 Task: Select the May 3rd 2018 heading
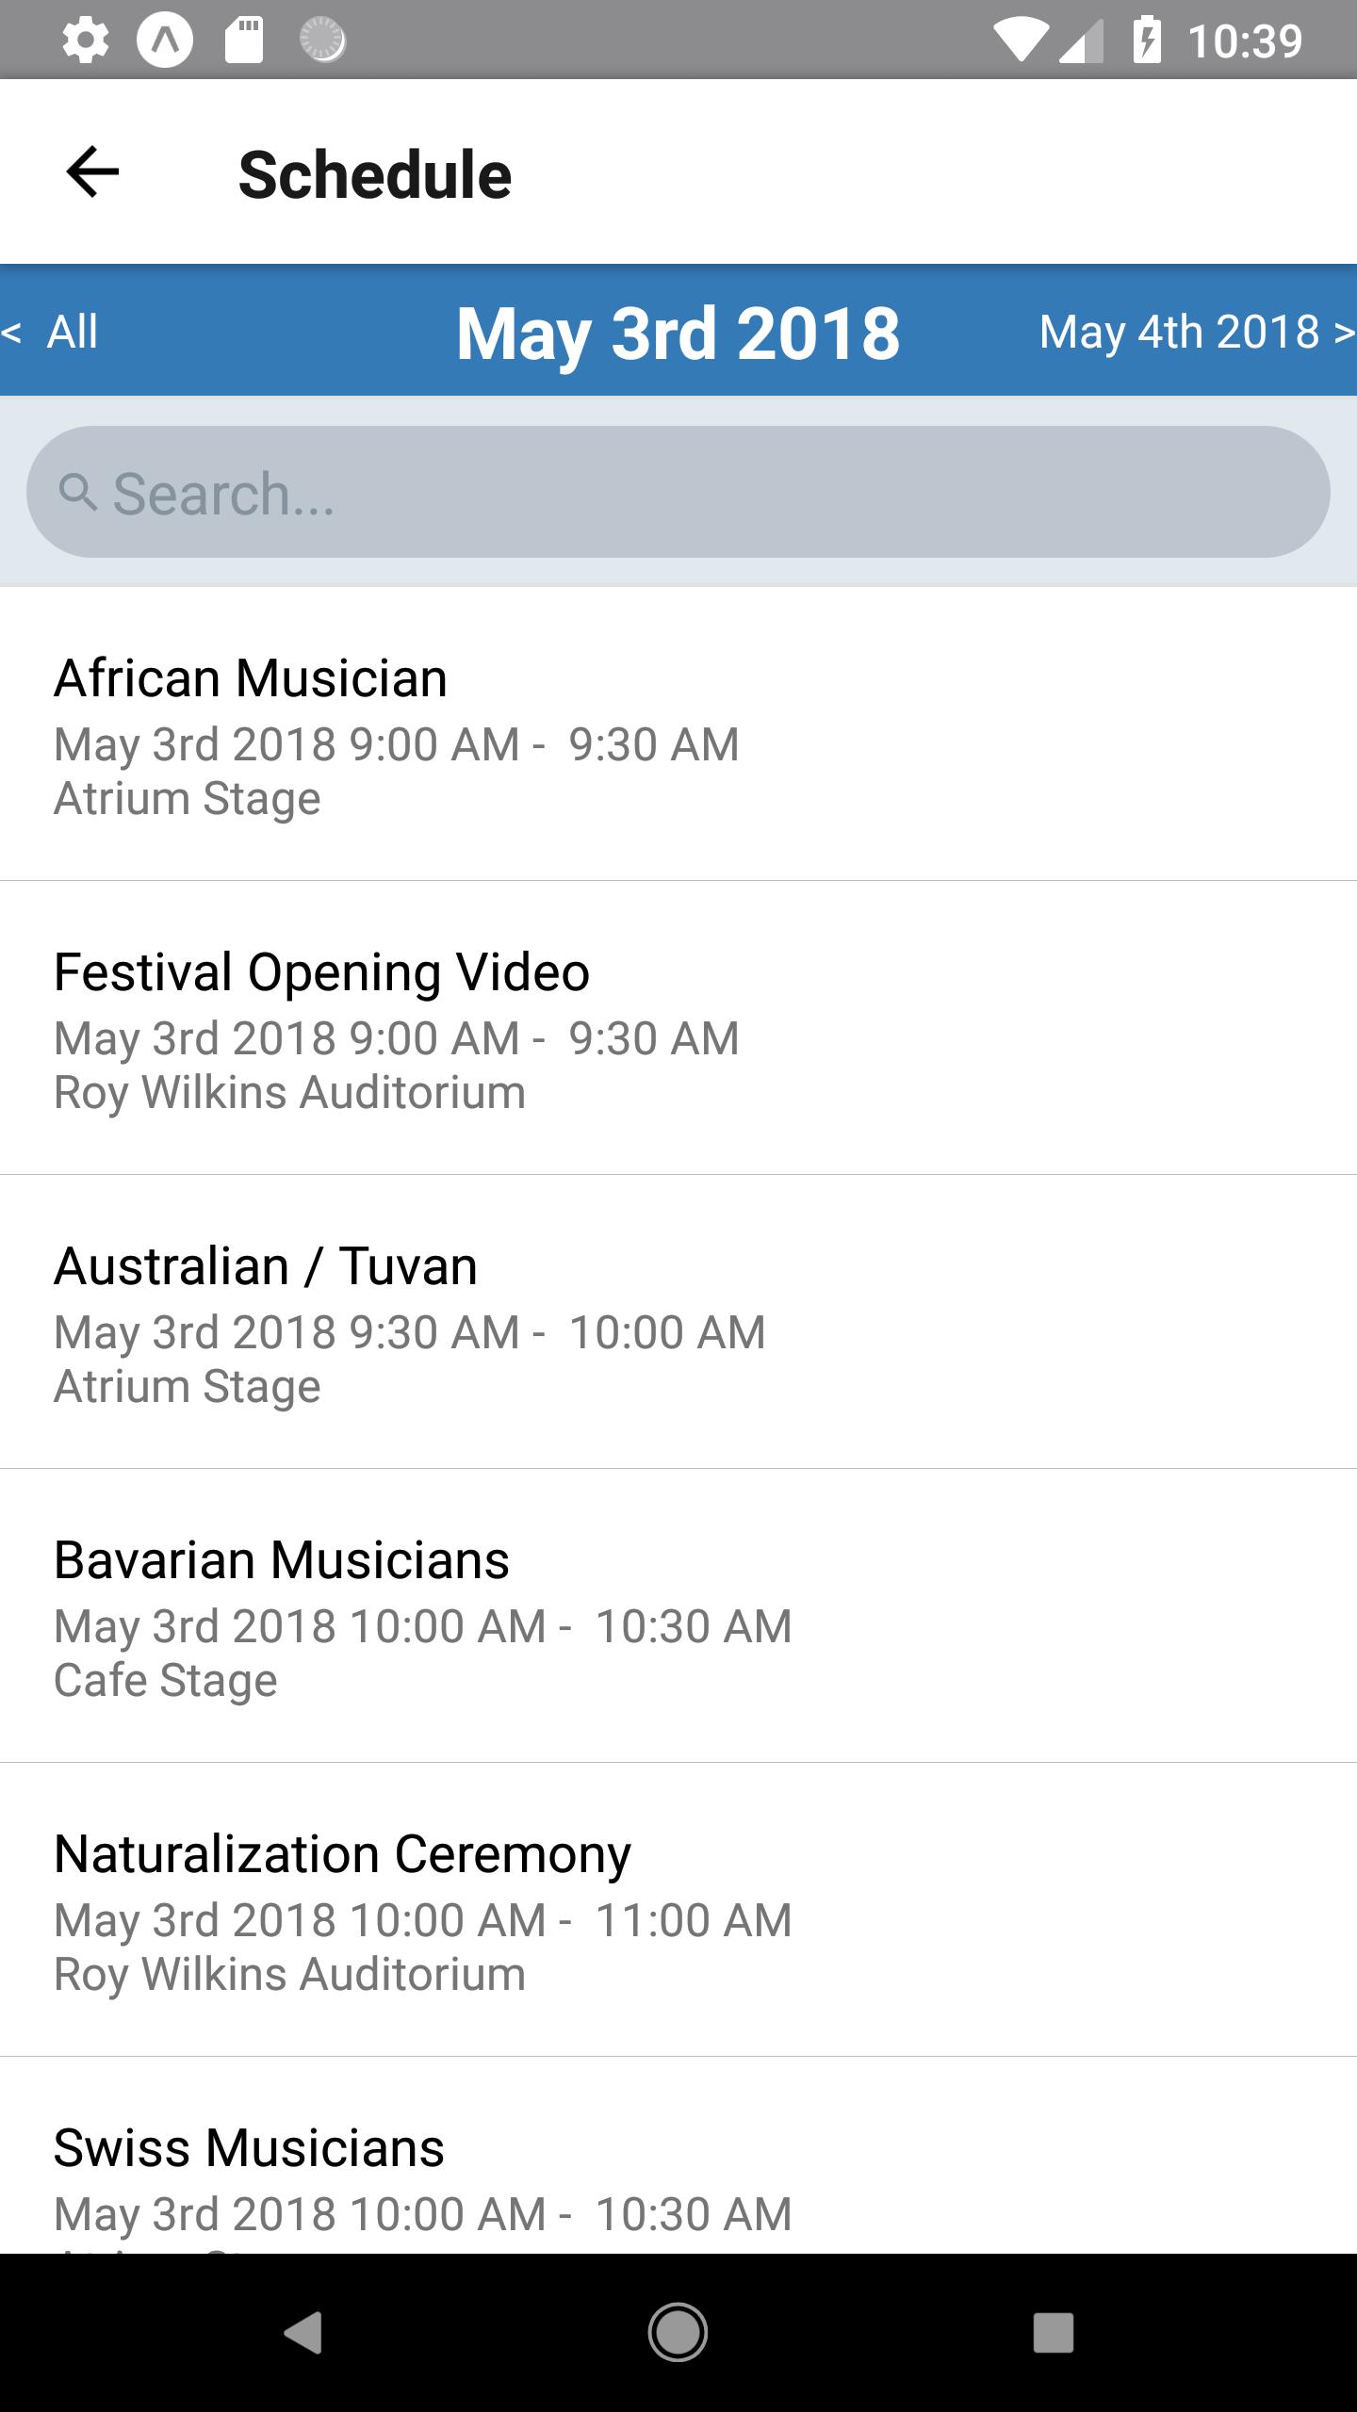(x=678, y=333)
